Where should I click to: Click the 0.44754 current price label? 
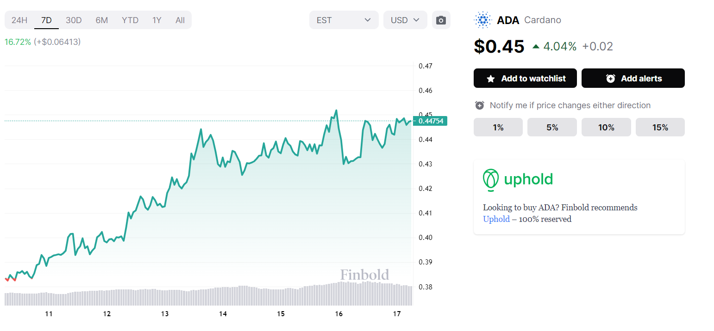(431, 121)
